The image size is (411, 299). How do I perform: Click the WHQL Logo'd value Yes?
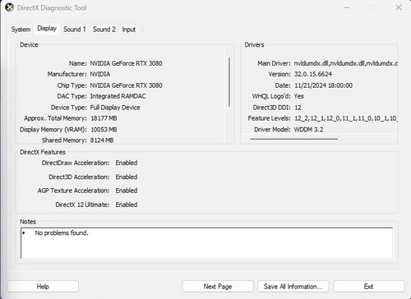click(x=299, y=96)
